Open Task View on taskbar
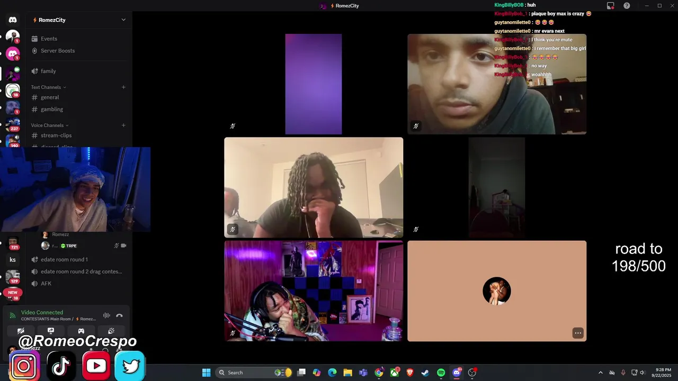The height and width of the screenshot is (381, 678). 301,373
